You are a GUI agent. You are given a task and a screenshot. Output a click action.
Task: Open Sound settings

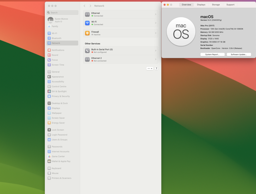62,55
